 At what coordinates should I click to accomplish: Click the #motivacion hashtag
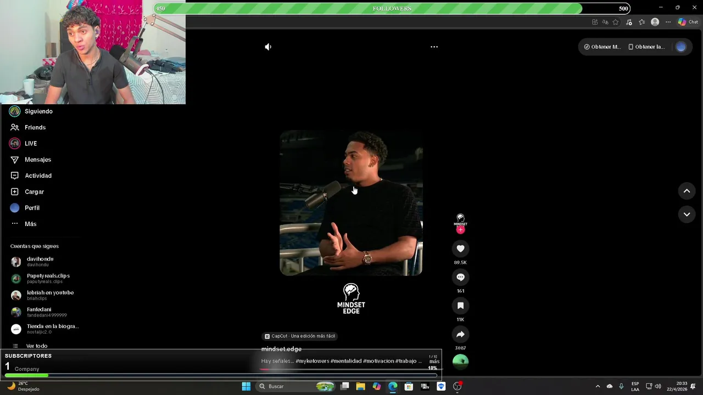coord(378,362)
